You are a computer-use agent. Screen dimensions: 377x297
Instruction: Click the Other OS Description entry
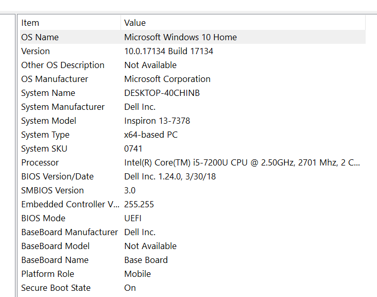[x=62, y=65]
